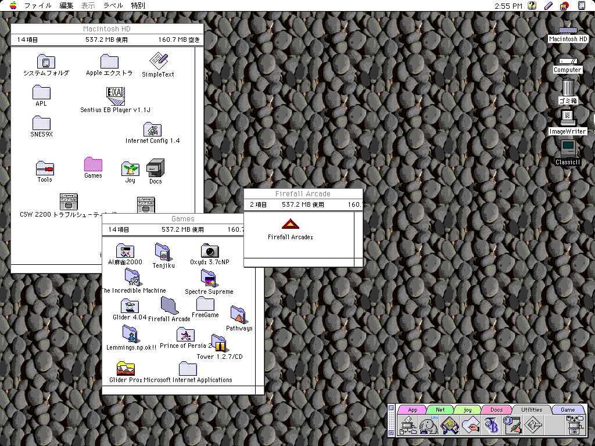Open the 特別 menu

pyautogui.click(x=138, y=5)
